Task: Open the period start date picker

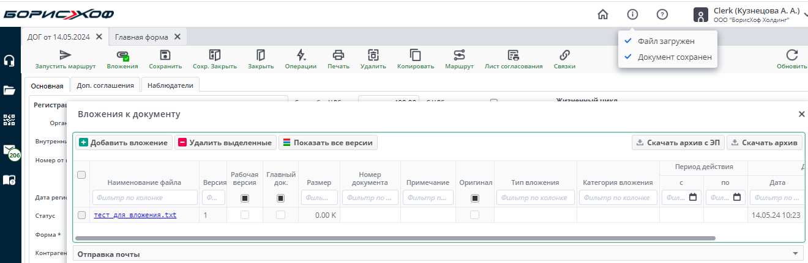Action: pyautogui.click(x=693, y=197)
